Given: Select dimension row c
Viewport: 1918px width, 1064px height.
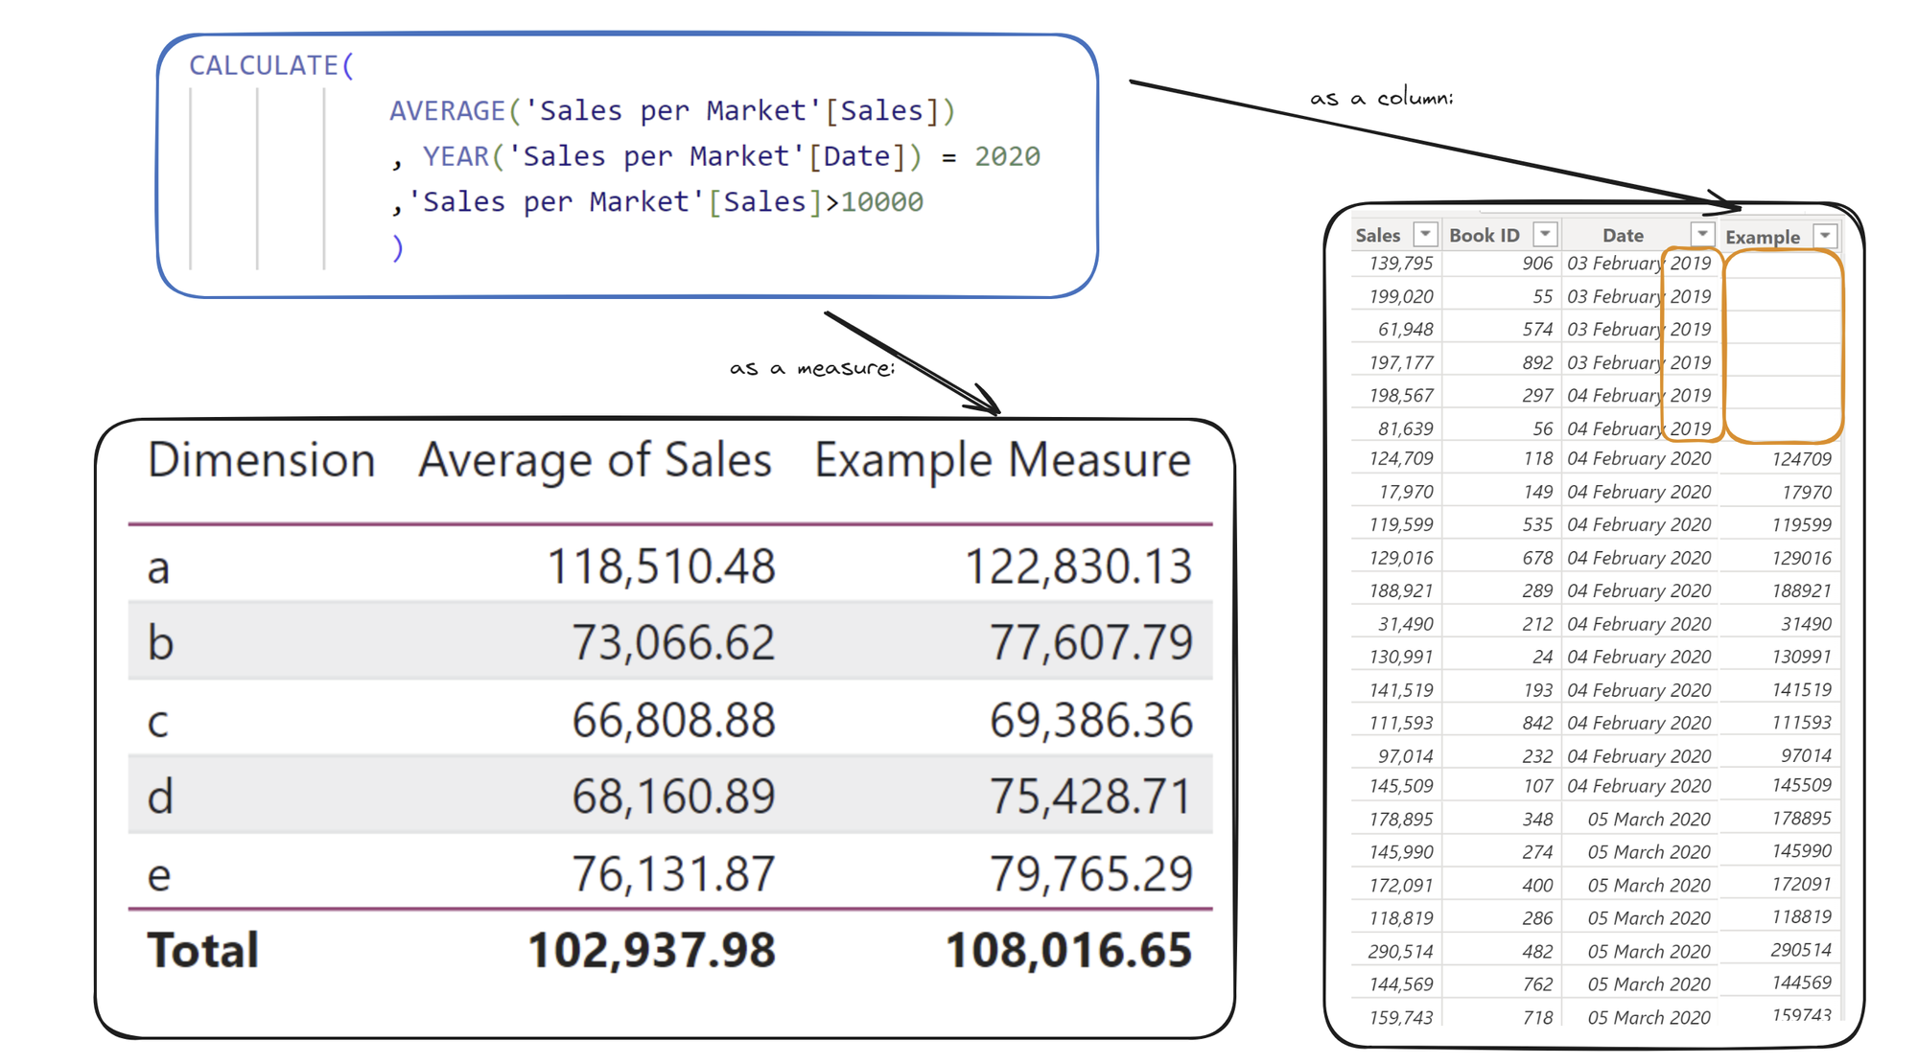Looking at the screenshot, I should [x=158, y=720].
